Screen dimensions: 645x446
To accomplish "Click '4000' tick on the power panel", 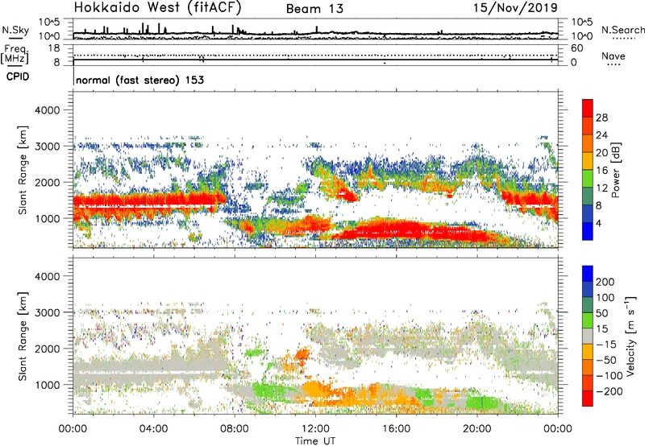I will click(x=47, y=110).
